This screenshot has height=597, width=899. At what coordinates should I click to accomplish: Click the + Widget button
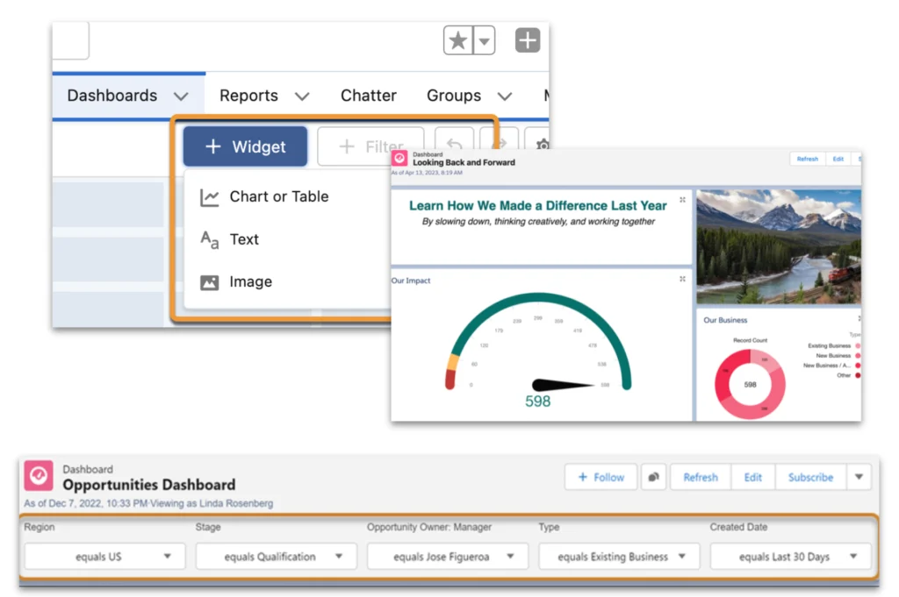245,146
